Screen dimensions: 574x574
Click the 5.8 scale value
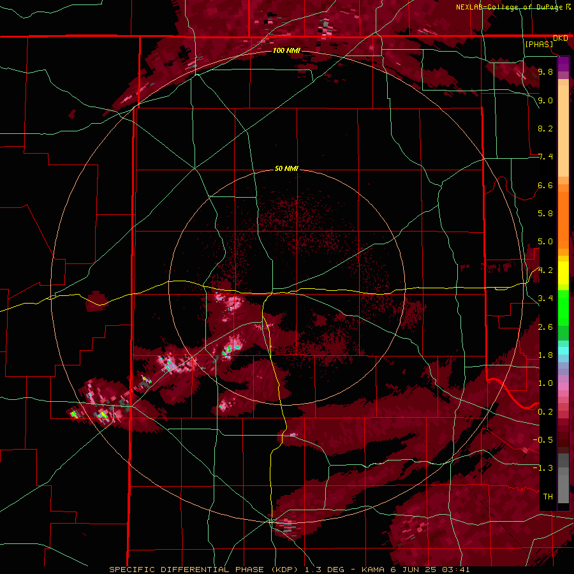[x=545, y=214]
